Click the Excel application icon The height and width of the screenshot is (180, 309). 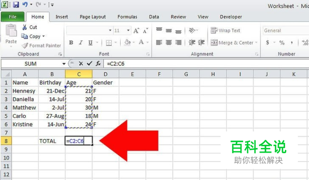click(x=5, y=4)
